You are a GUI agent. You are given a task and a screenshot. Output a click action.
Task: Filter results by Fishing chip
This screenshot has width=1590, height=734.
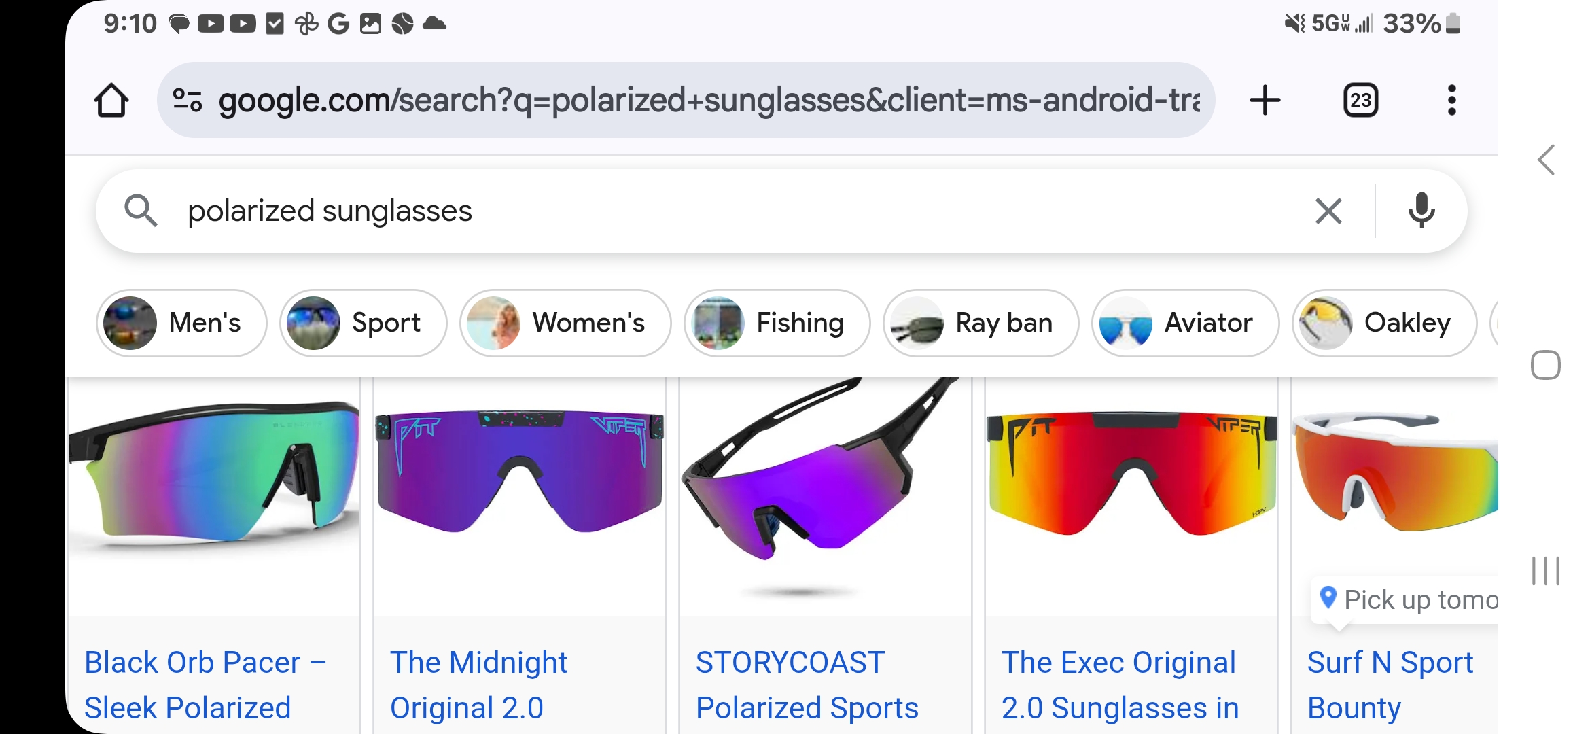(x=777, y=323)
